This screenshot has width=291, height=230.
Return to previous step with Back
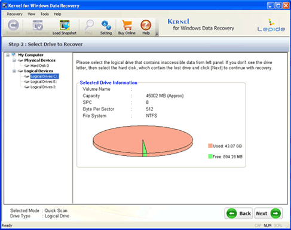(239, 213)
